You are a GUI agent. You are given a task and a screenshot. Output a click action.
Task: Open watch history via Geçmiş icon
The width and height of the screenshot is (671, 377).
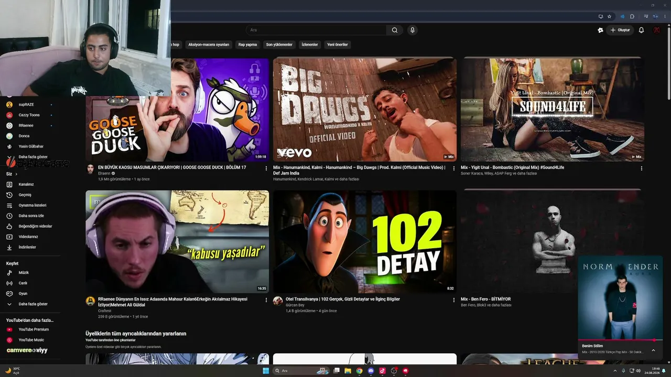9,195
